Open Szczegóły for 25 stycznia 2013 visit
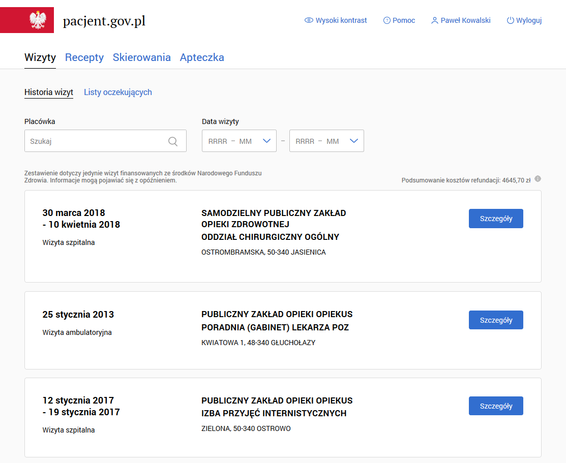 click(x=496, y=320)
